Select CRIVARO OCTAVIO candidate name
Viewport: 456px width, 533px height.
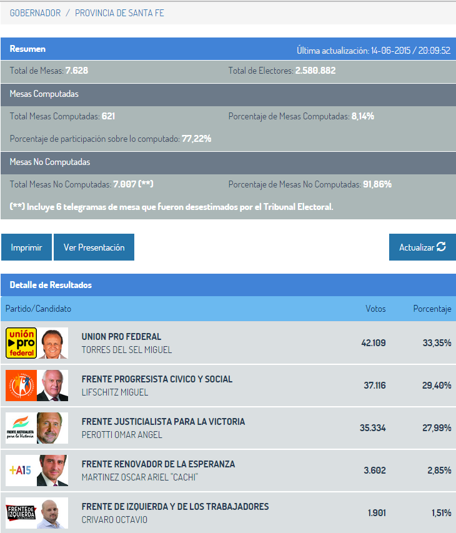pyautogui.click(x=114, y=520)
